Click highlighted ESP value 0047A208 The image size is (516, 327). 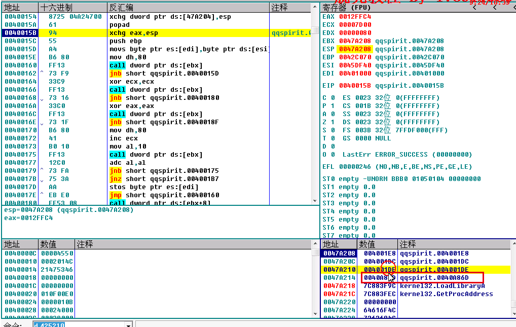pyautogui.click(x=355, y=49)
